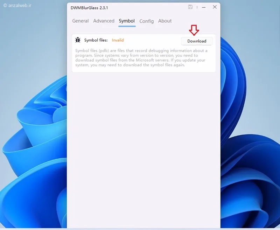Go to the Config tab
The width and height of the screenshot is (280, 230).
(x=146, y=21)
